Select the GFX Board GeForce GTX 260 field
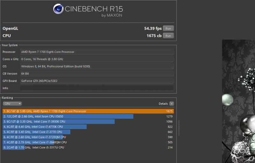The width and height of the screenshot is (255, 163). tap(97, 81)
